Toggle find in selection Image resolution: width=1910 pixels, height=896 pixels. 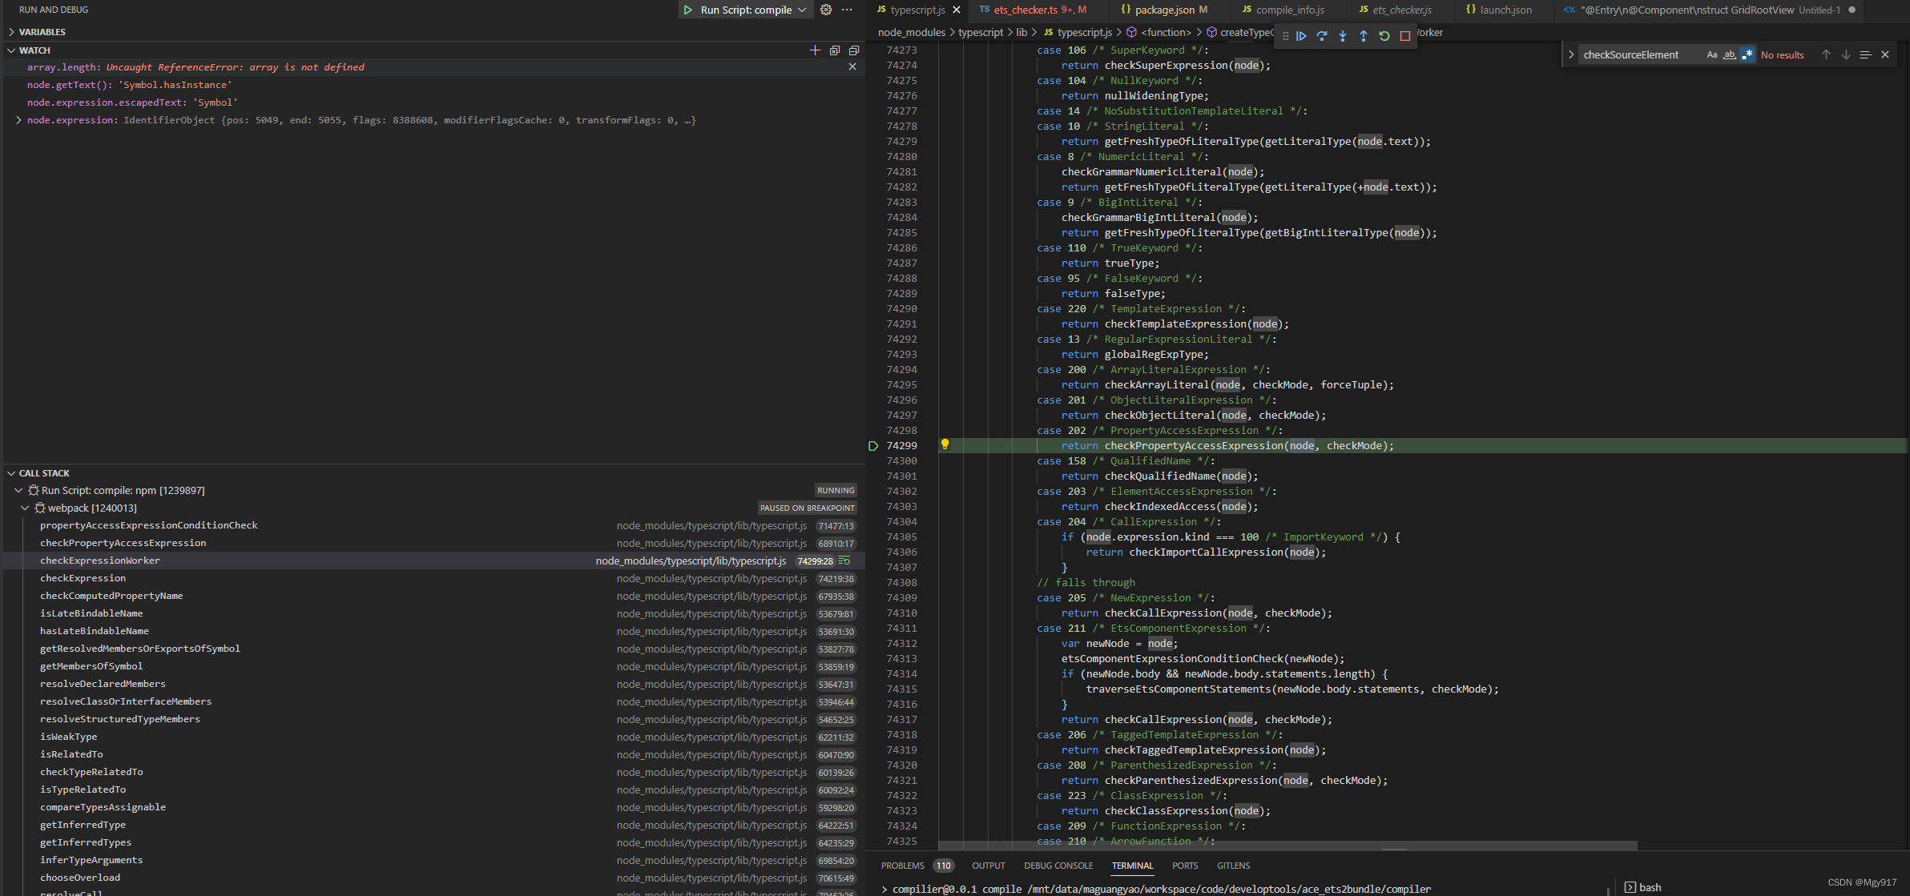point(1865,54)
